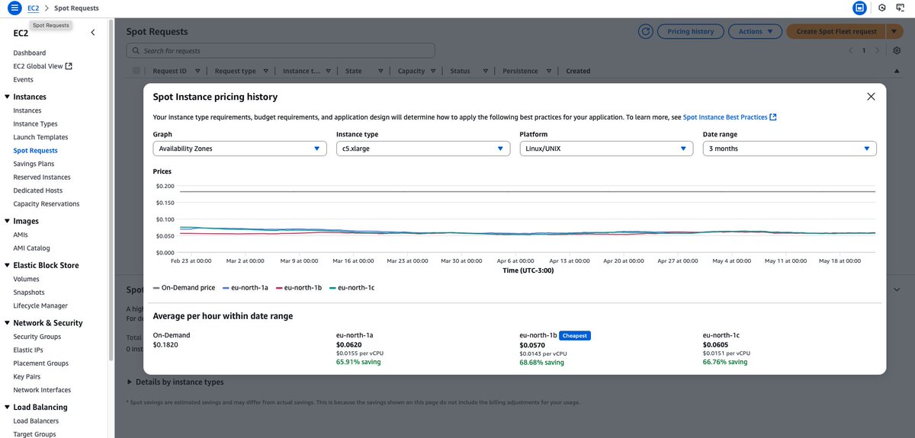The width and height of the screenshot is (915, 438).
Task: Open Instance type dropdown showing c5.xlarge
Action: [x=423, y=149]
